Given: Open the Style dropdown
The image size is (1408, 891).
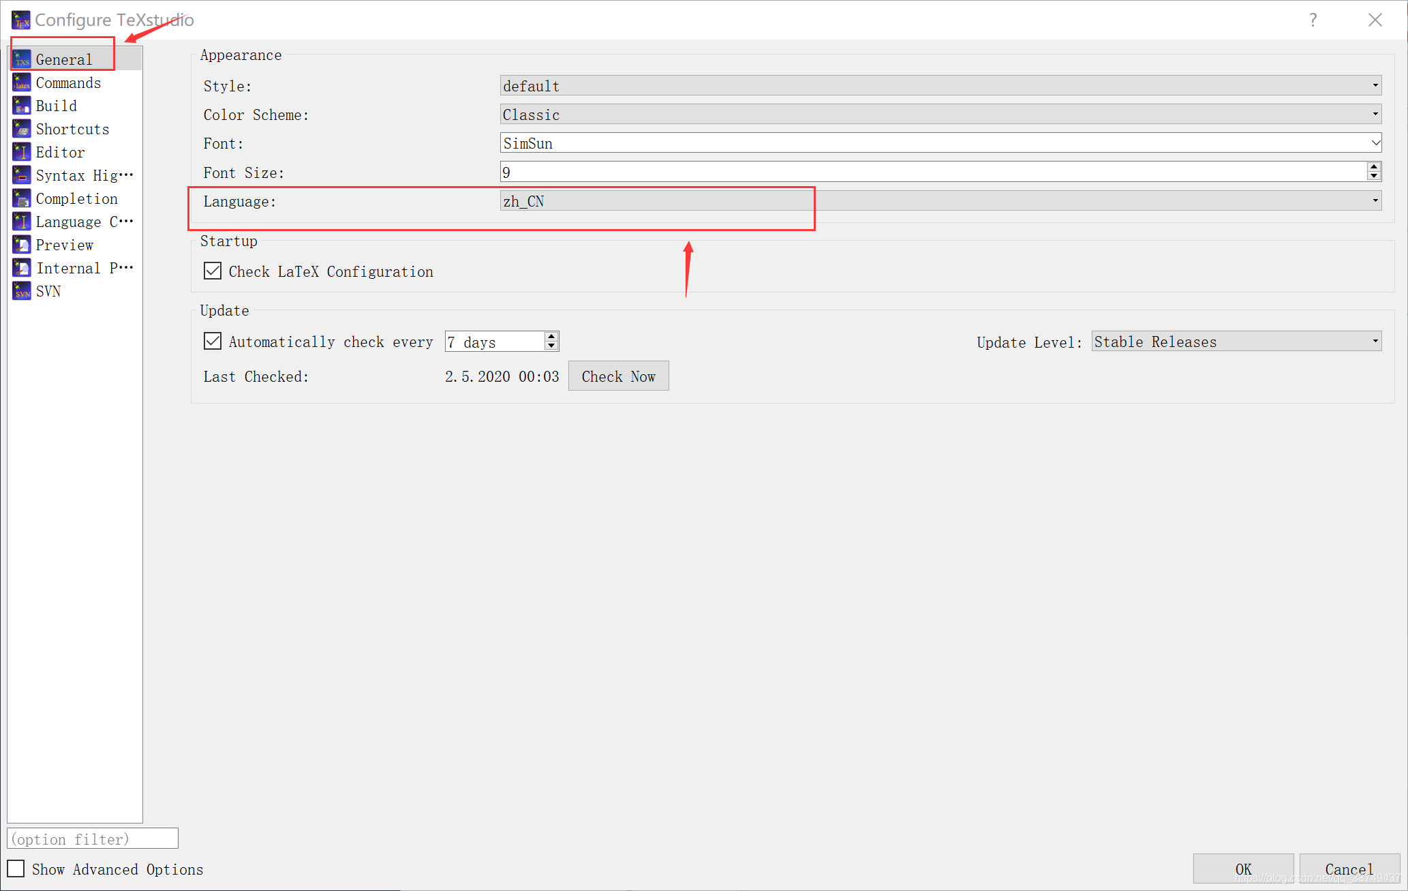Looking at the screenshot, I should coord(940,86).
